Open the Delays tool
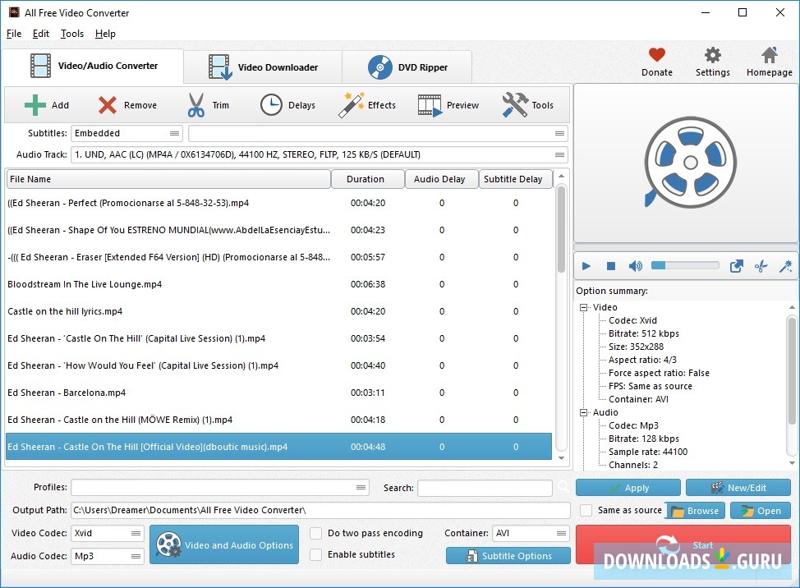The width and height of the screenshot is (800, 588). click(x=269, y=104)
